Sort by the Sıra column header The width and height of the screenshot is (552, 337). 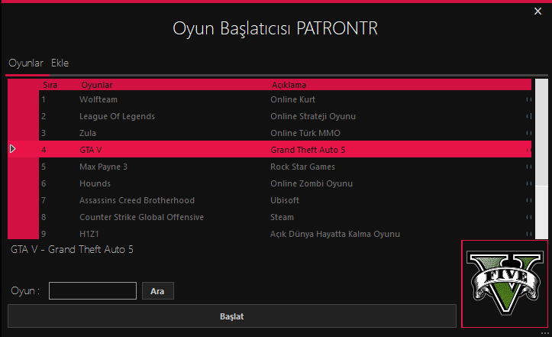[x=50, y=85]
